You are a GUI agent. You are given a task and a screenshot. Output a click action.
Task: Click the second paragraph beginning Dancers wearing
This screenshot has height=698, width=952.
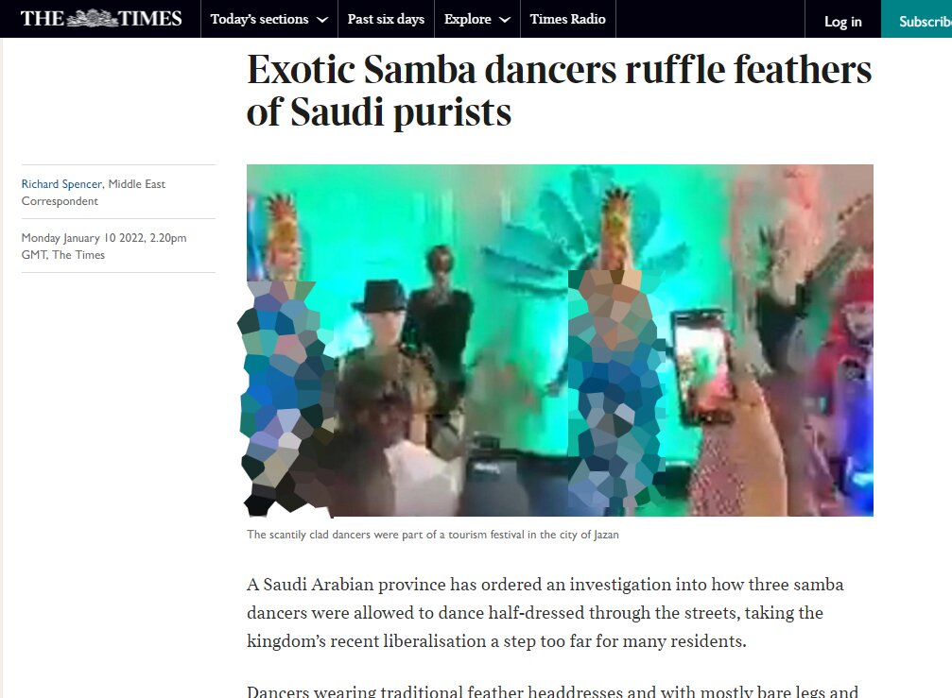click(552, 690)
